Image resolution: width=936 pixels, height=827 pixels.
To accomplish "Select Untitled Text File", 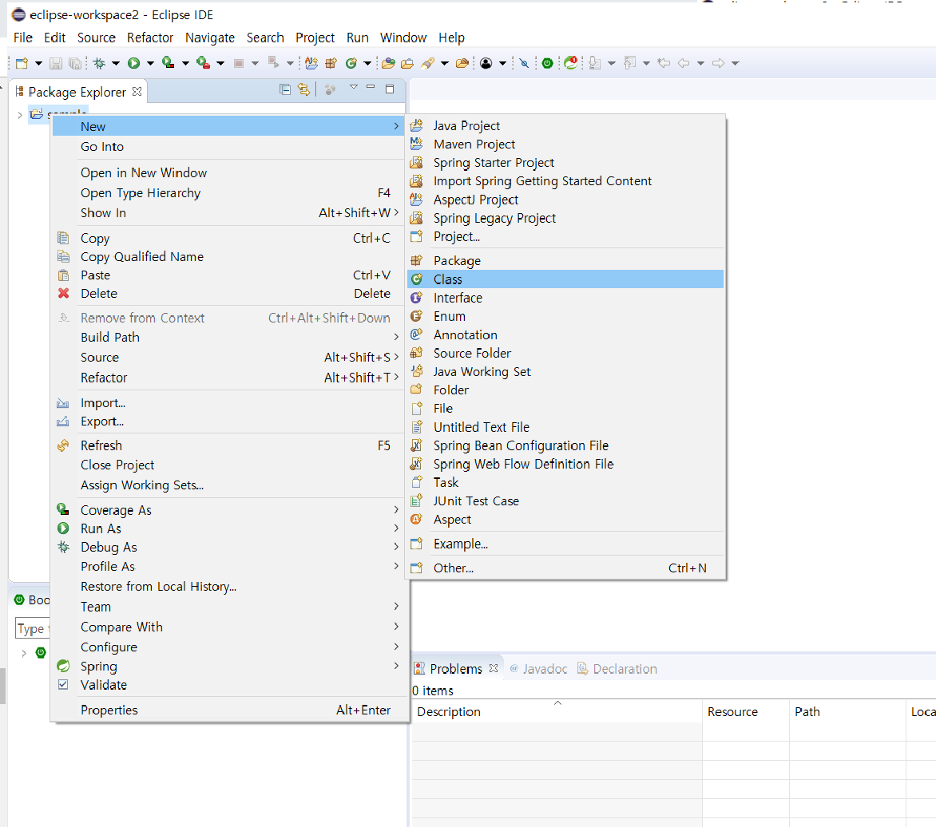I will 565,427.
